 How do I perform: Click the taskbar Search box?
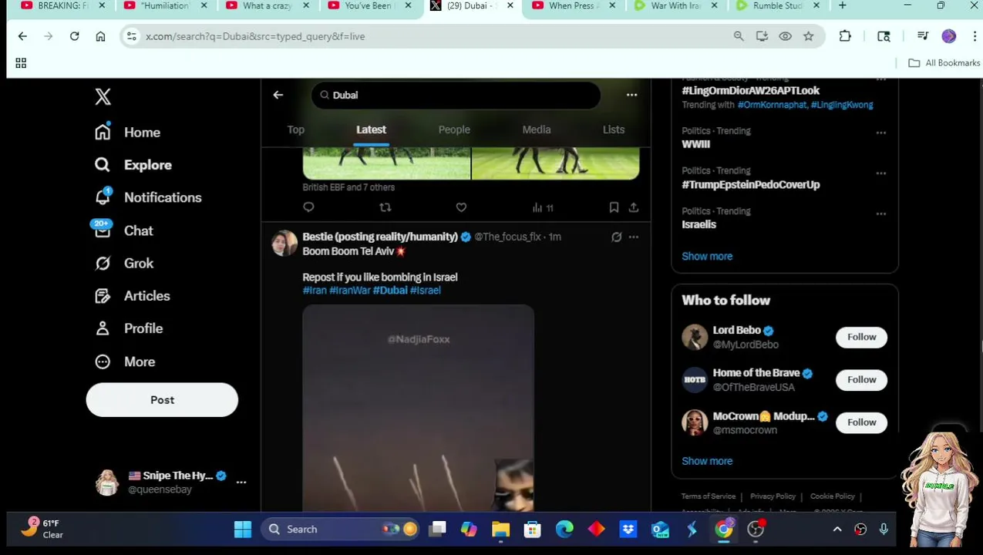click(338, 530)
